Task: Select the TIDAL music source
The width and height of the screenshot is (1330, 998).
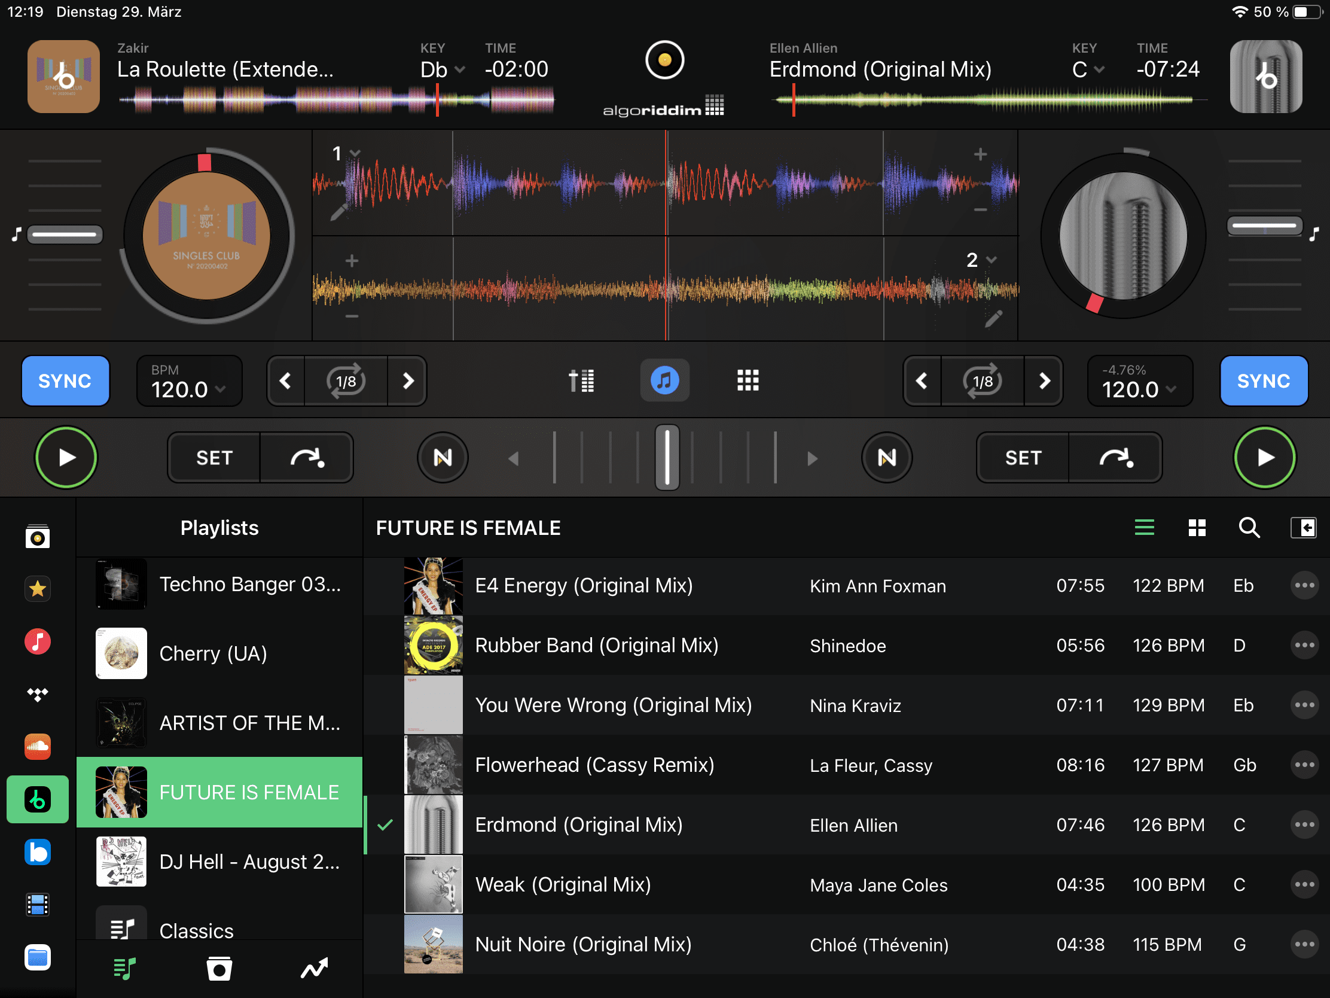Action: (x=37, y=694)
